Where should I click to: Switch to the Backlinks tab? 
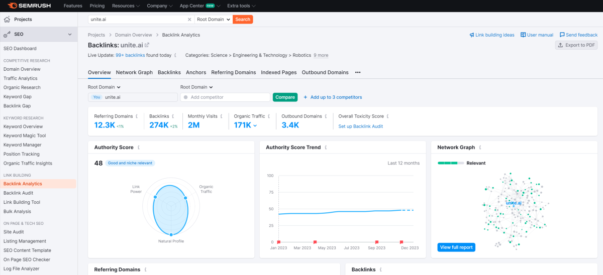[x=169, y=72]
